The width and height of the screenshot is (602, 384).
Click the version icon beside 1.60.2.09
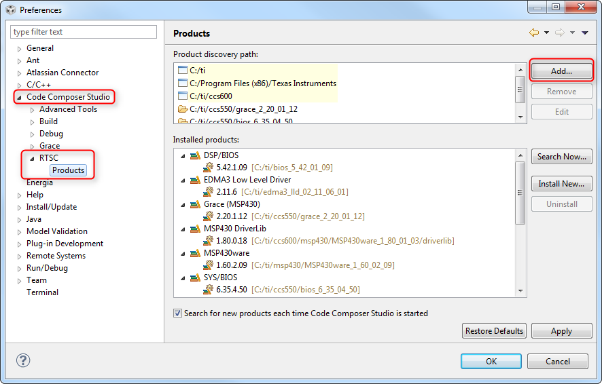[x=208, y=265]
